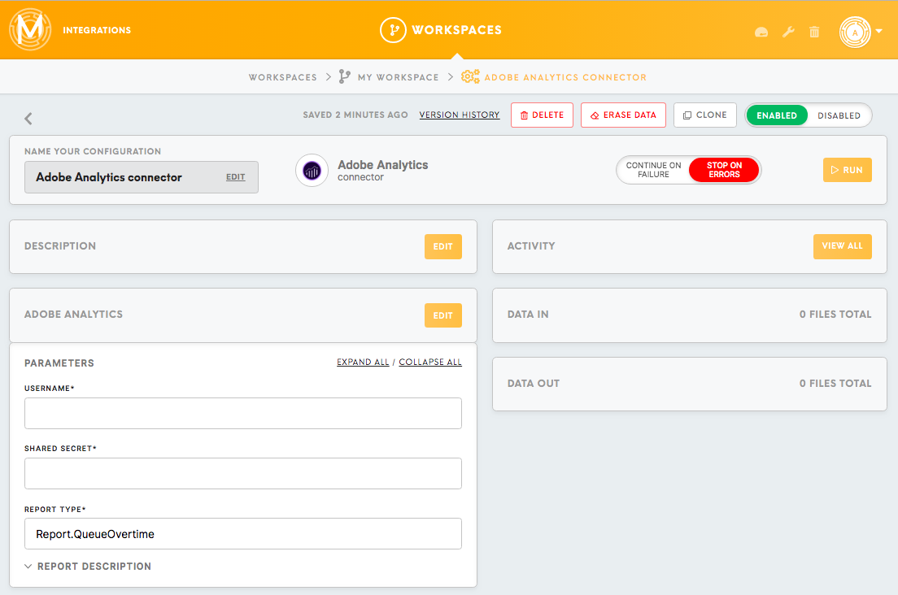View all activity

(x=843, y=246)
